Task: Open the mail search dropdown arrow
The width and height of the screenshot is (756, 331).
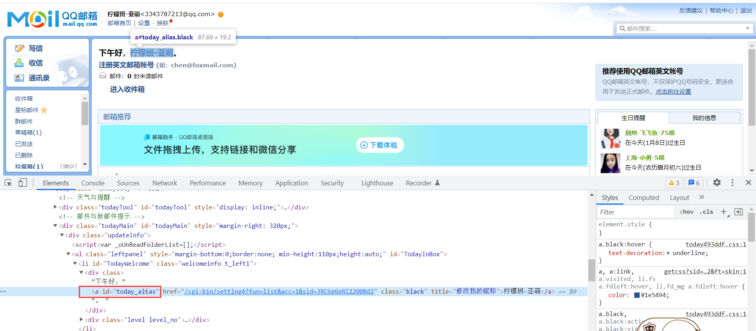Action: [x=747, y=28]
